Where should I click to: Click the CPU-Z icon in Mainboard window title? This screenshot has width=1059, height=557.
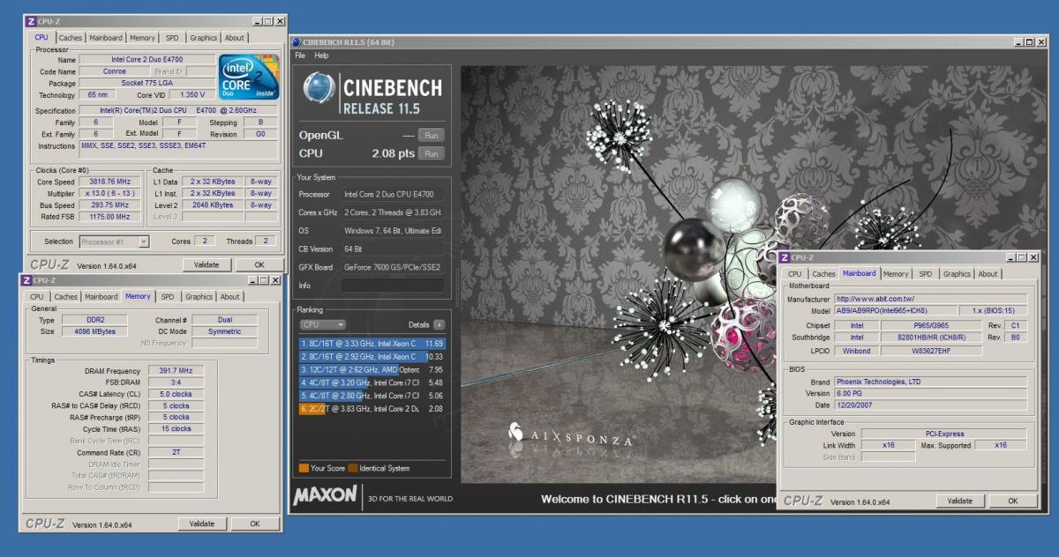(784, 257)
